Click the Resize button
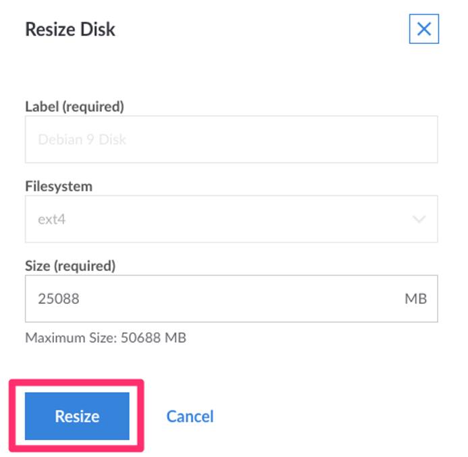This screenshot has height=457, width=468. (77, 416)
